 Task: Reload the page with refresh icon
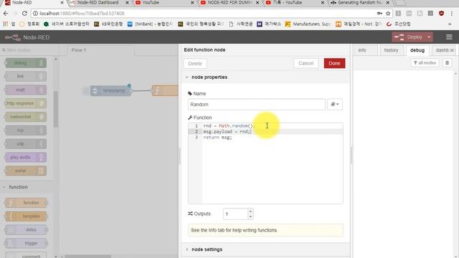click(24, 14)
